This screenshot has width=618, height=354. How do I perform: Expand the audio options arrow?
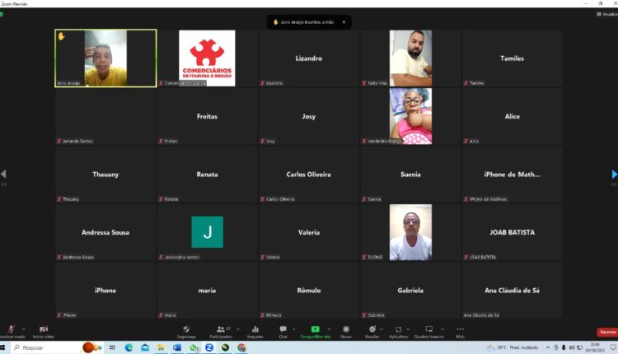23,328
